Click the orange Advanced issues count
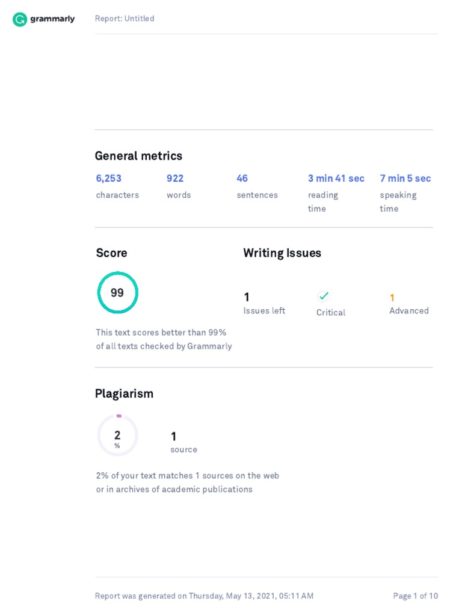This screenshot has width=462, height=616. [x=392, y=298]
